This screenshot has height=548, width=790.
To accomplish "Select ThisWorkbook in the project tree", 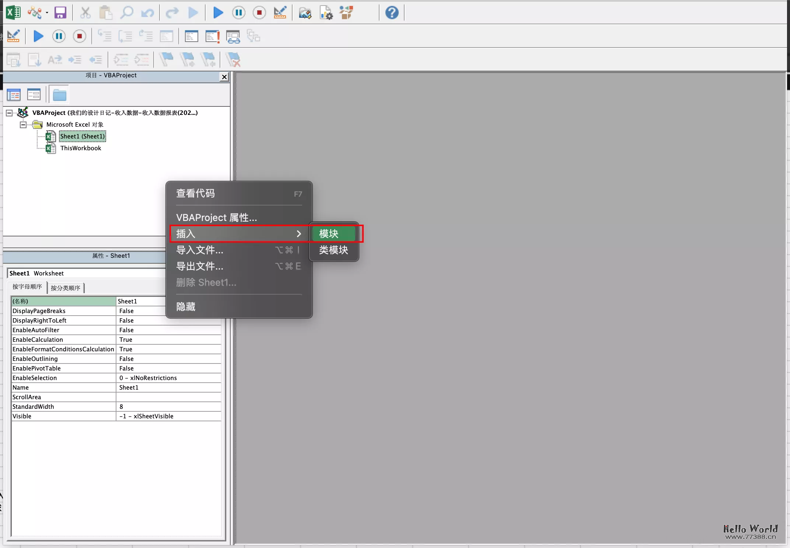I will click(81, 148).
